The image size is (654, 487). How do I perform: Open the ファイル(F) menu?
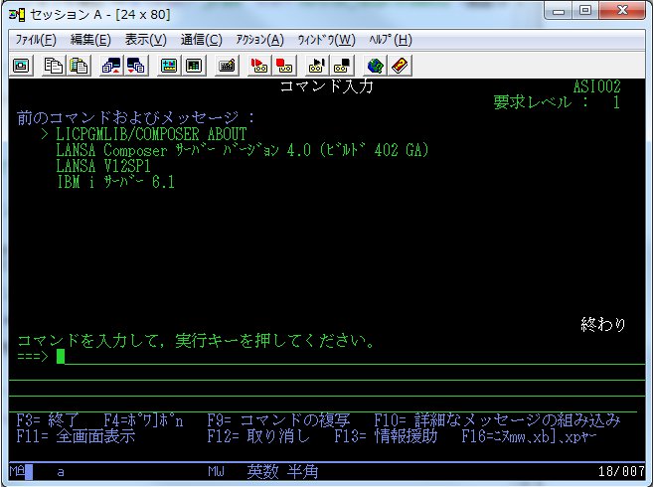(x=35, y=40)
